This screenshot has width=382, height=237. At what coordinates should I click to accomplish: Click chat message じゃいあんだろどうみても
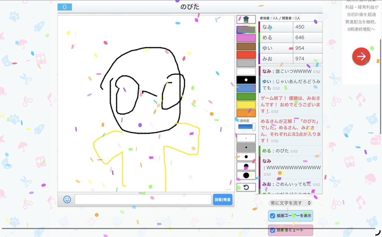[x=292, y=84]
